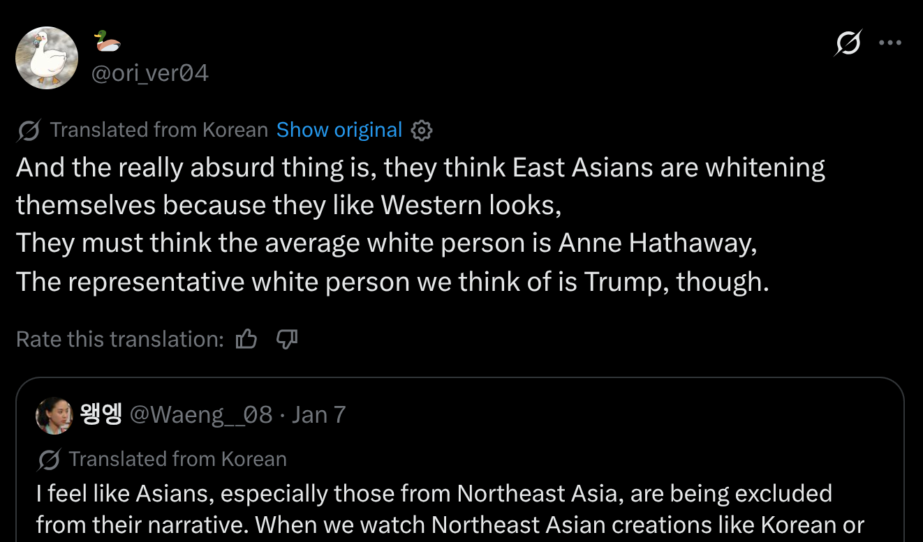This screenshot has width=923, height=542.
Task: Click the "Rate this translation:" label
Action: click(119, 340)
